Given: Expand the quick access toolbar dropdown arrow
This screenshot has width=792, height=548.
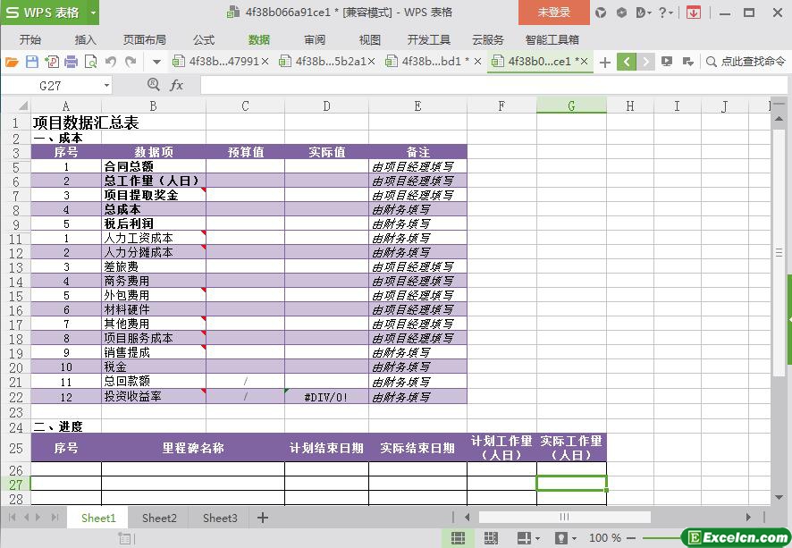Looking at the screenshot, I should [x=156, y=62].
